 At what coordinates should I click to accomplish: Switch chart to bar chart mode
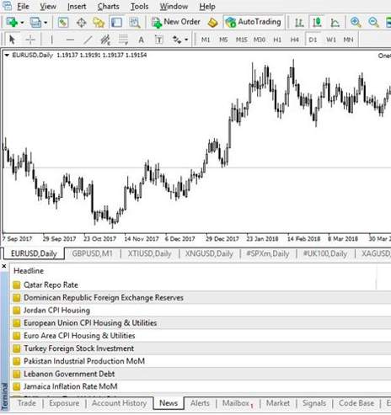299,22
